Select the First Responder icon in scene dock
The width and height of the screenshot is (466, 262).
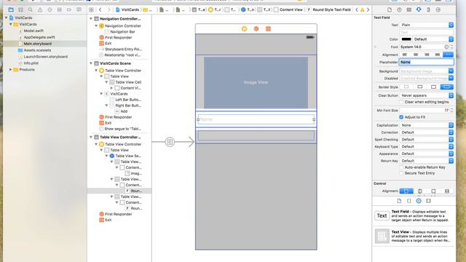coord(256,29)
